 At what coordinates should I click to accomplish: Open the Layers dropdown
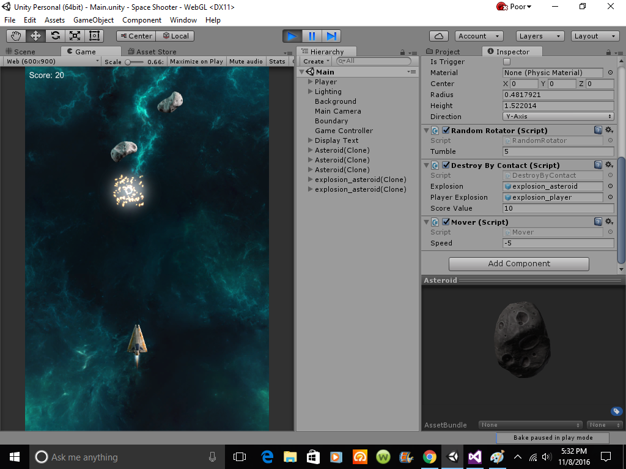[x=540, y=36]
